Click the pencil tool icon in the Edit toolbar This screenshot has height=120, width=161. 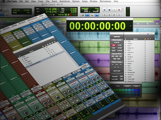6,10
